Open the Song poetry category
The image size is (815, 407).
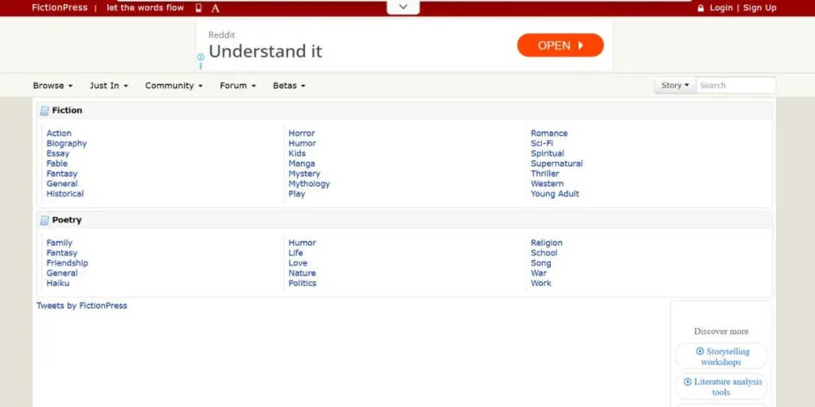(540, 263)
